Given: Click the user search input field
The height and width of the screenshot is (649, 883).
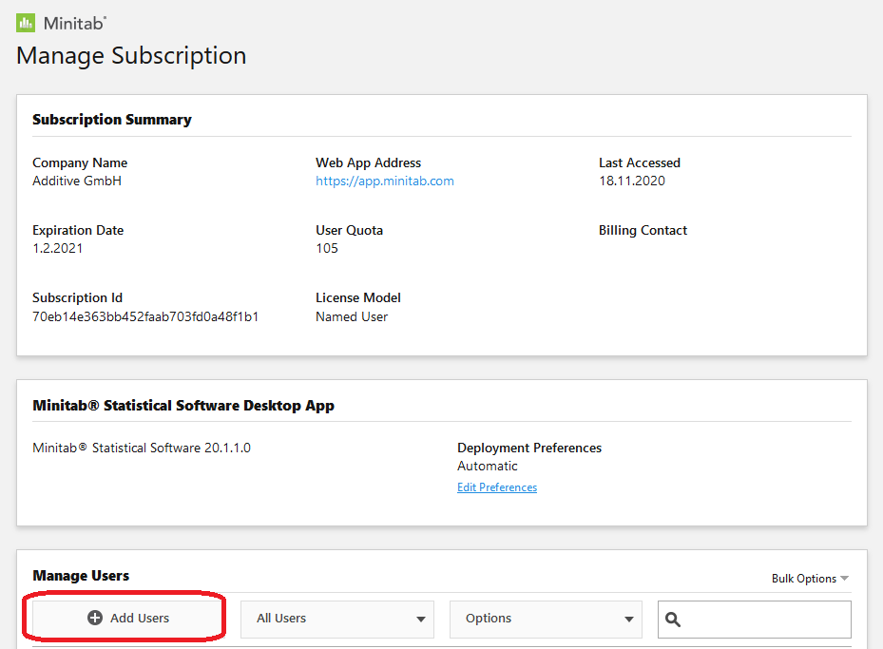Looking at the screenshot, I should pos(755,620).
